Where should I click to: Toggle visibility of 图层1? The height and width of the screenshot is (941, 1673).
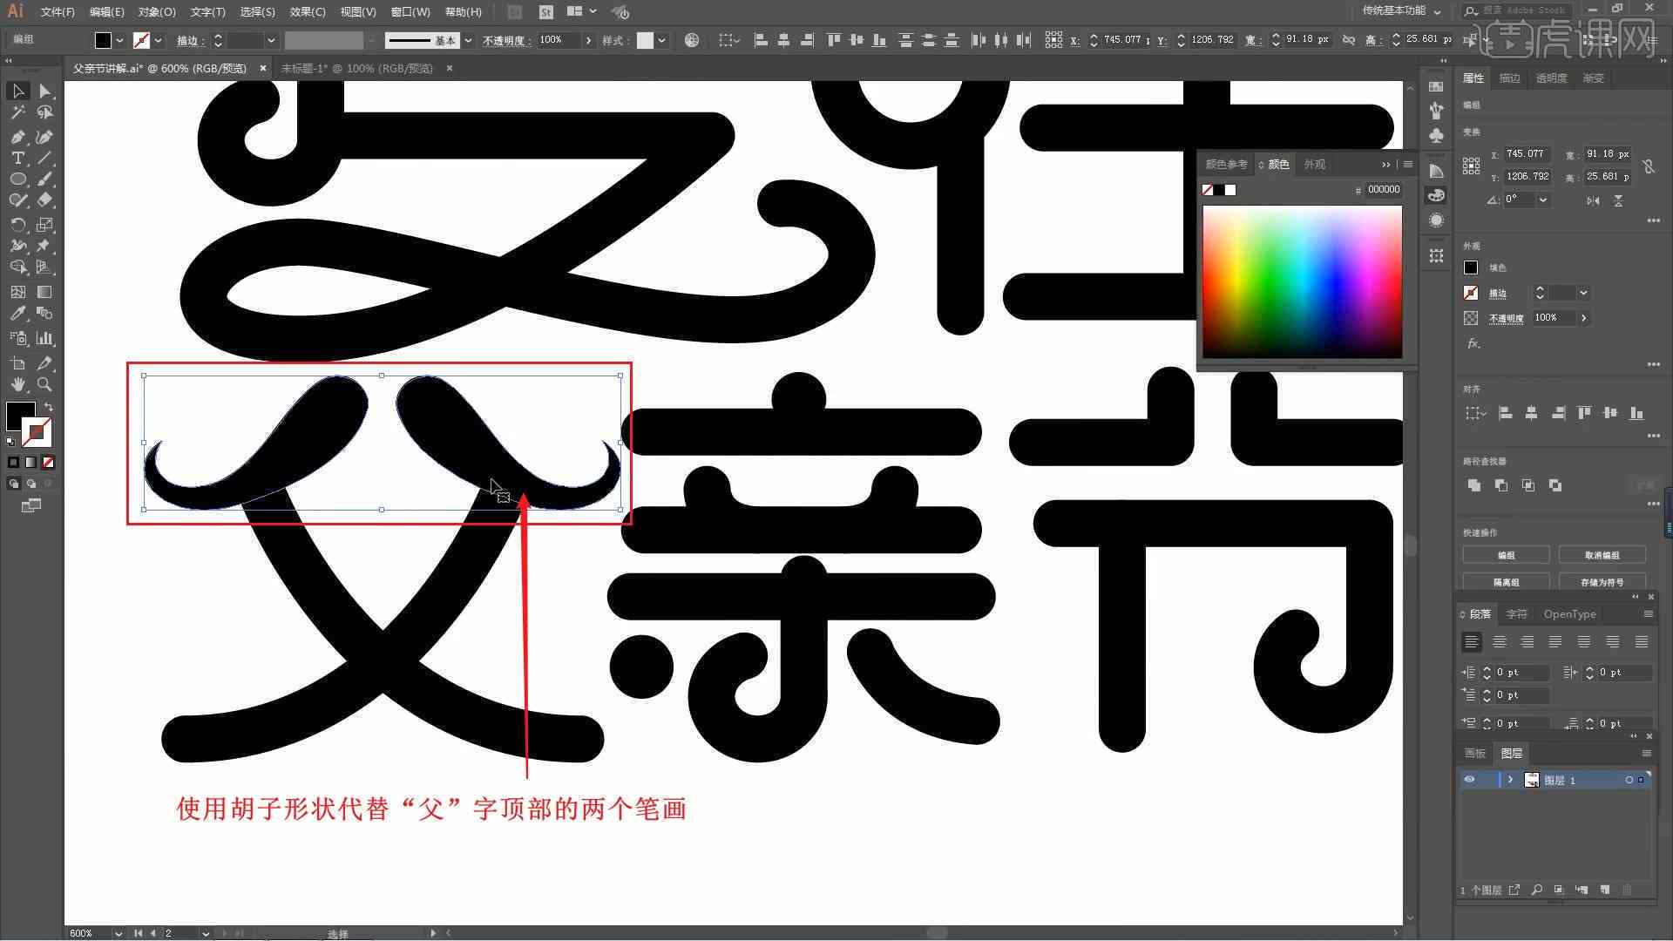point(1468,780)
